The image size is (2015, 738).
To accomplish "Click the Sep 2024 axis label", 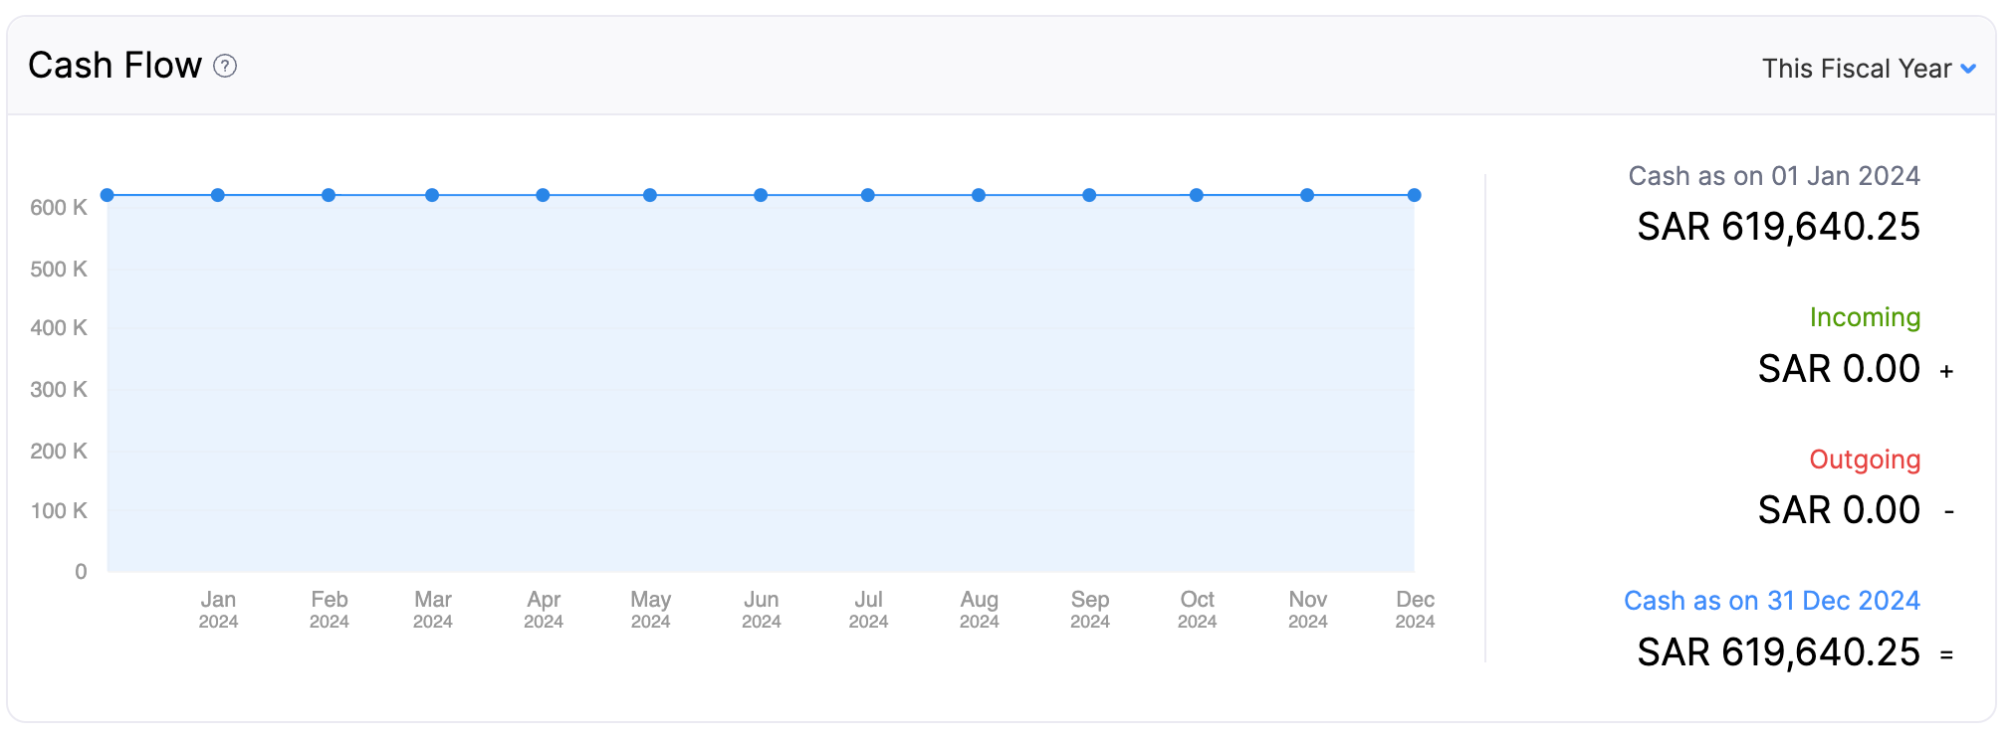I will tap(1090, 609).
